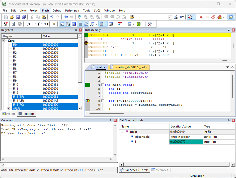Click the command line input field
236x178 pixels.
(60, 165)
